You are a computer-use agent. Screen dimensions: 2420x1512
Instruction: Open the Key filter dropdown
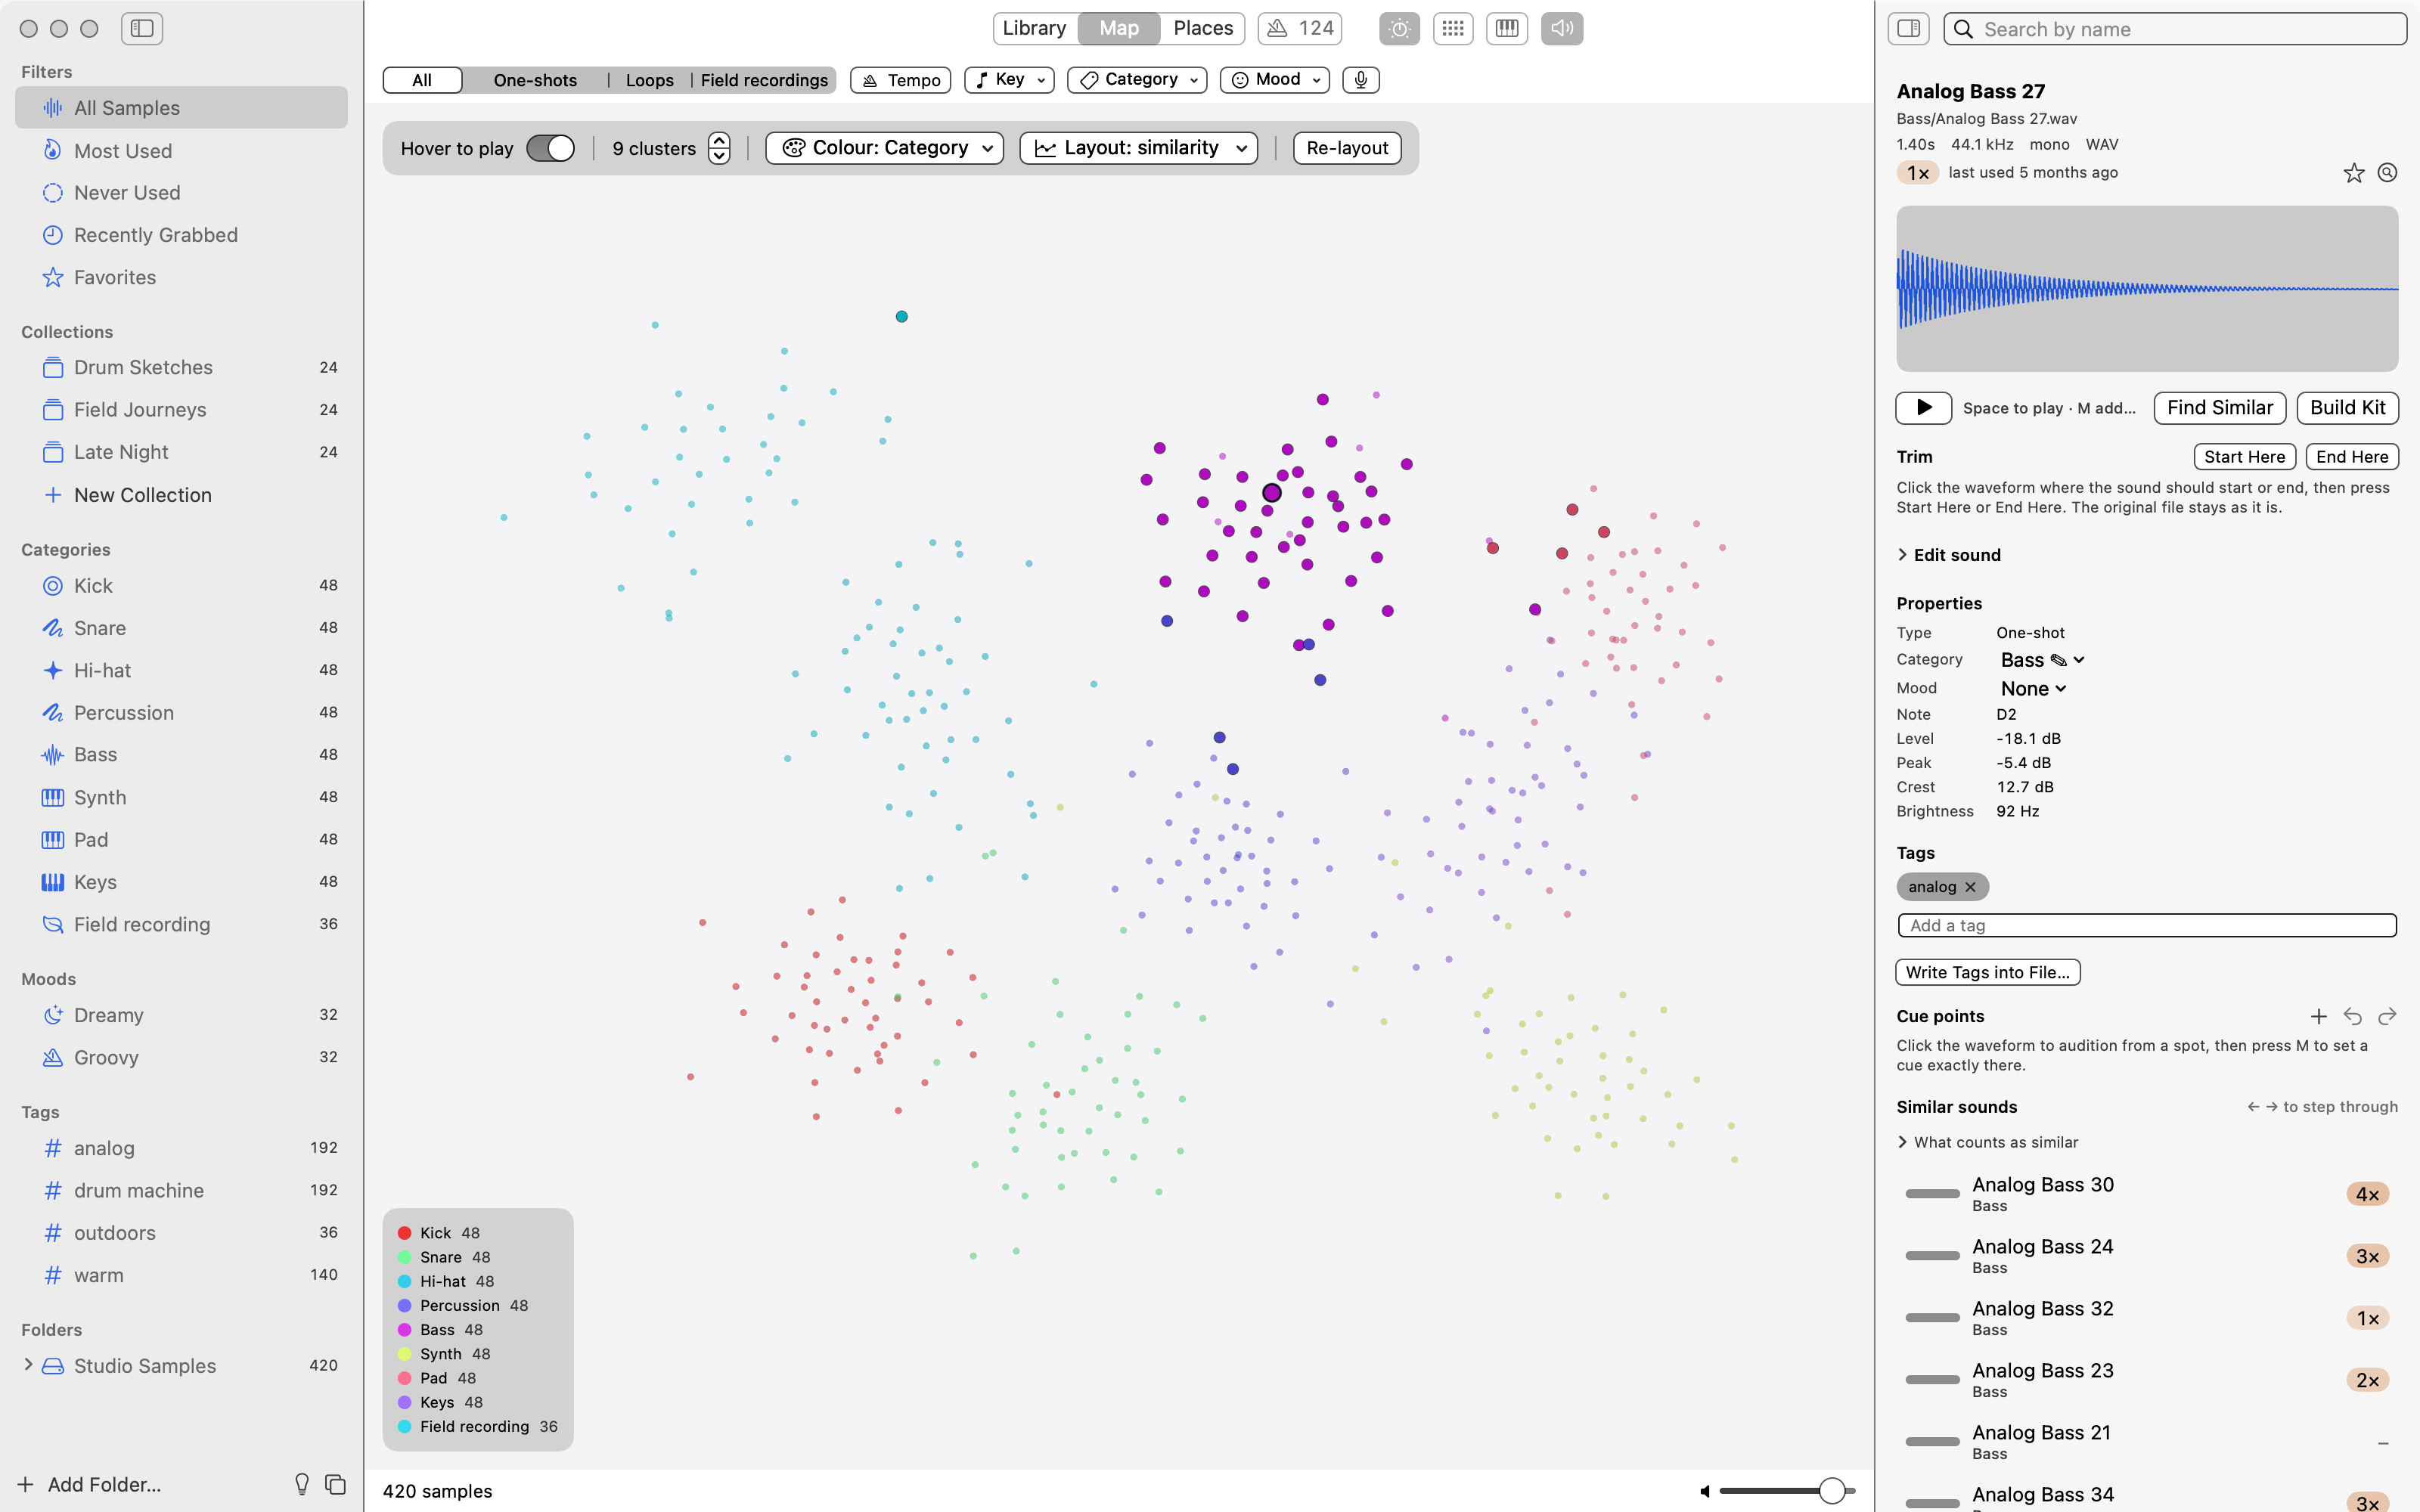1009,80
